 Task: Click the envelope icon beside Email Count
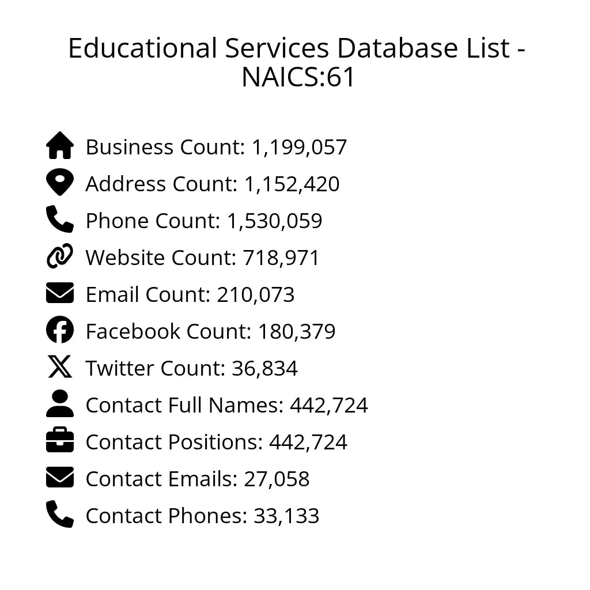pos(60,293)
